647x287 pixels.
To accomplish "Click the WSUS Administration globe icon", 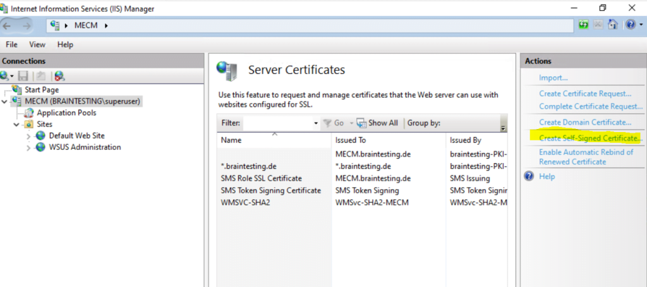I will click(x=40, y=147).
